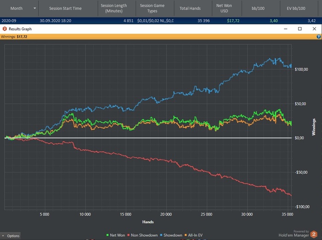Click the 30 000 x-axis label

247,214
